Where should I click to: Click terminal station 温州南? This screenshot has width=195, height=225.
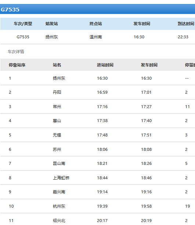point(96,37)
